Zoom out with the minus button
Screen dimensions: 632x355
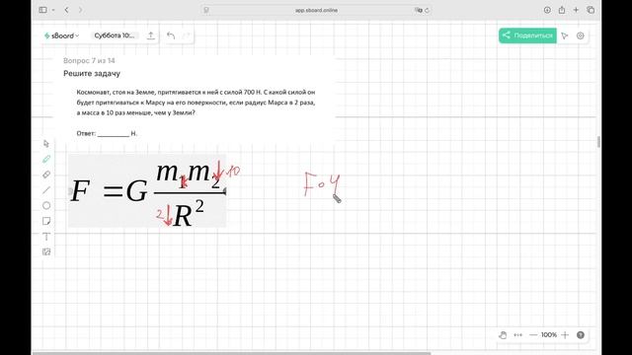[x=533, y=335]
